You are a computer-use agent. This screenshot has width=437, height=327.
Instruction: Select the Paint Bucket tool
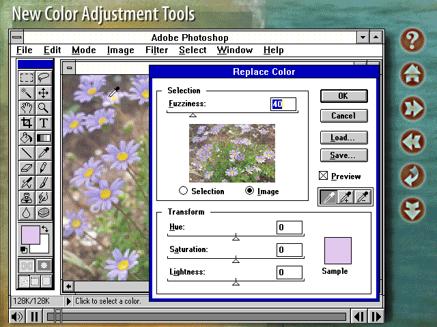[27, 138]
